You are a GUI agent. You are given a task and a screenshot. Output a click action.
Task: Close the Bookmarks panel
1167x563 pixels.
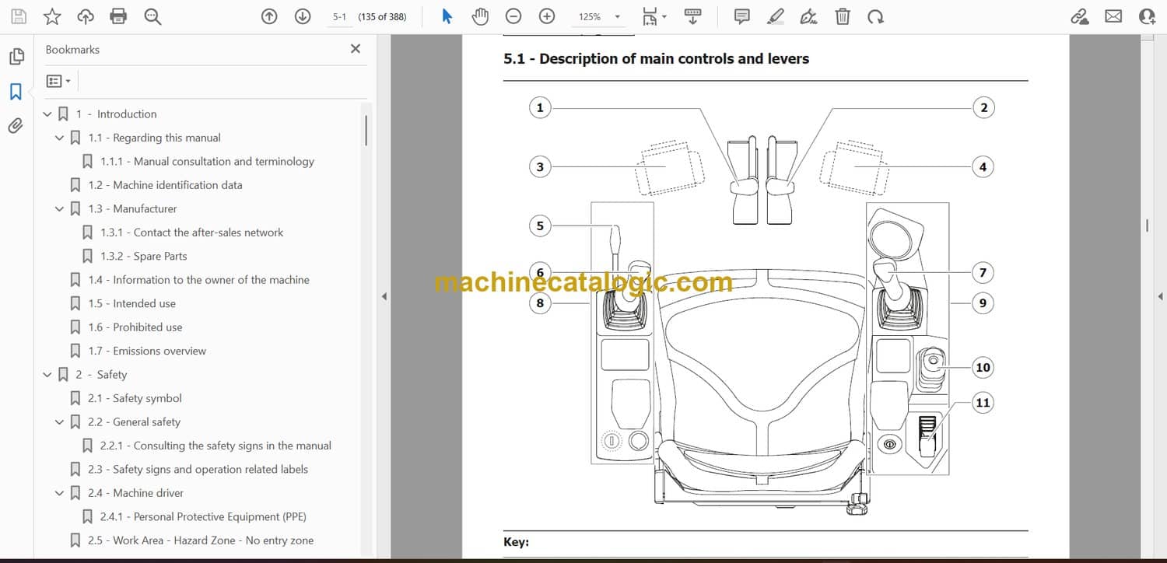[356, 49]
